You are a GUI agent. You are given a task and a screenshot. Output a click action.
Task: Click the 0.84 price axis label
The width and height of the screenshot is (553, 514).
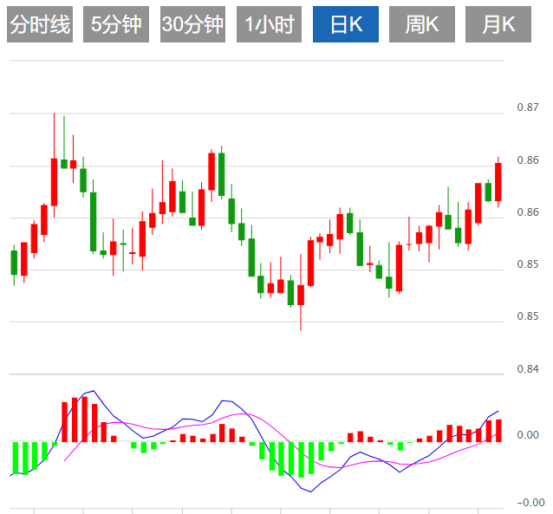click(528, 369)
